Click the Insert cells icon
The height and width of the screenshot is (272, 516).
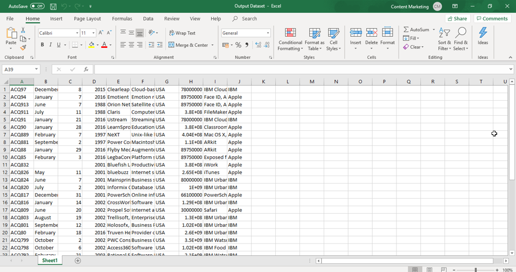[355, 32]
